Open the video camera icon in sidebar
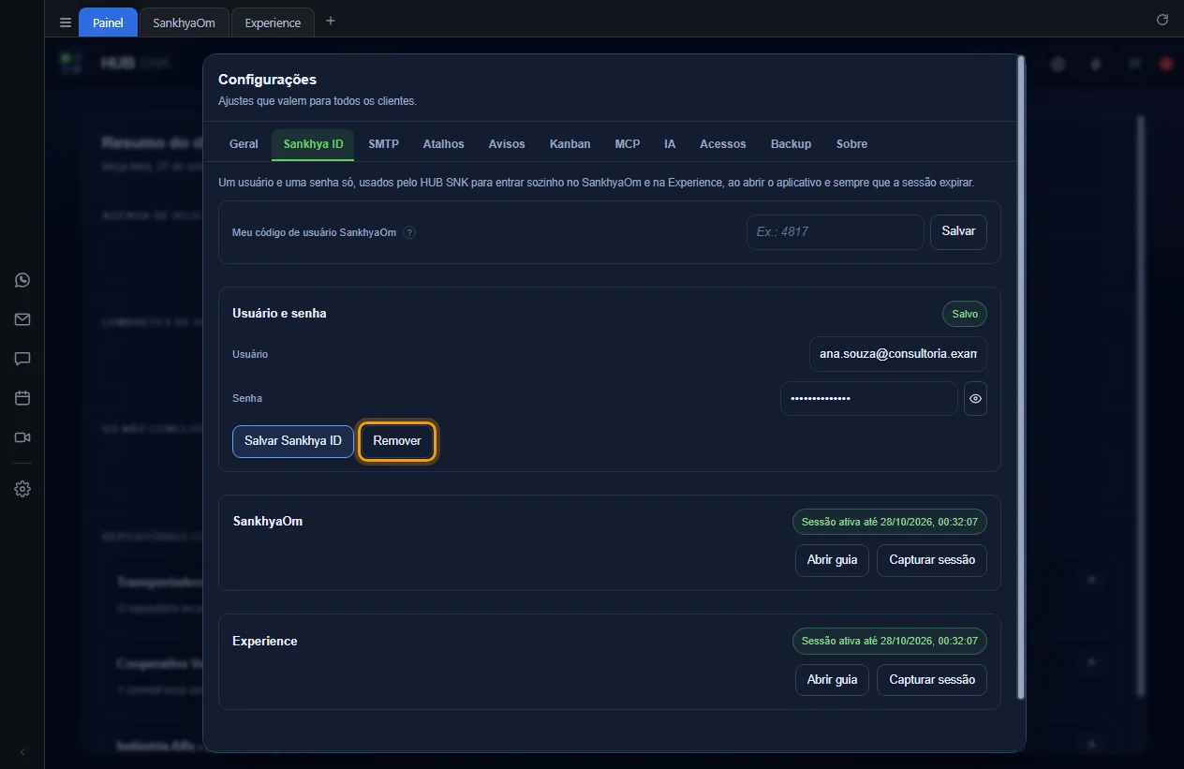The image size is (1184, 769). pos(22,437)
